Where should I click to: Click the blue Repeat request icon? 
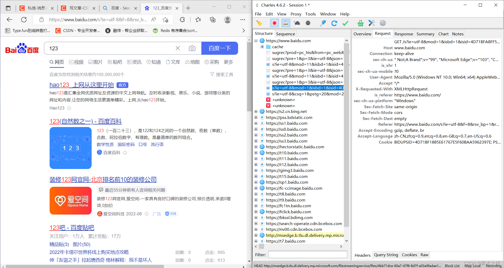[334, 23]
